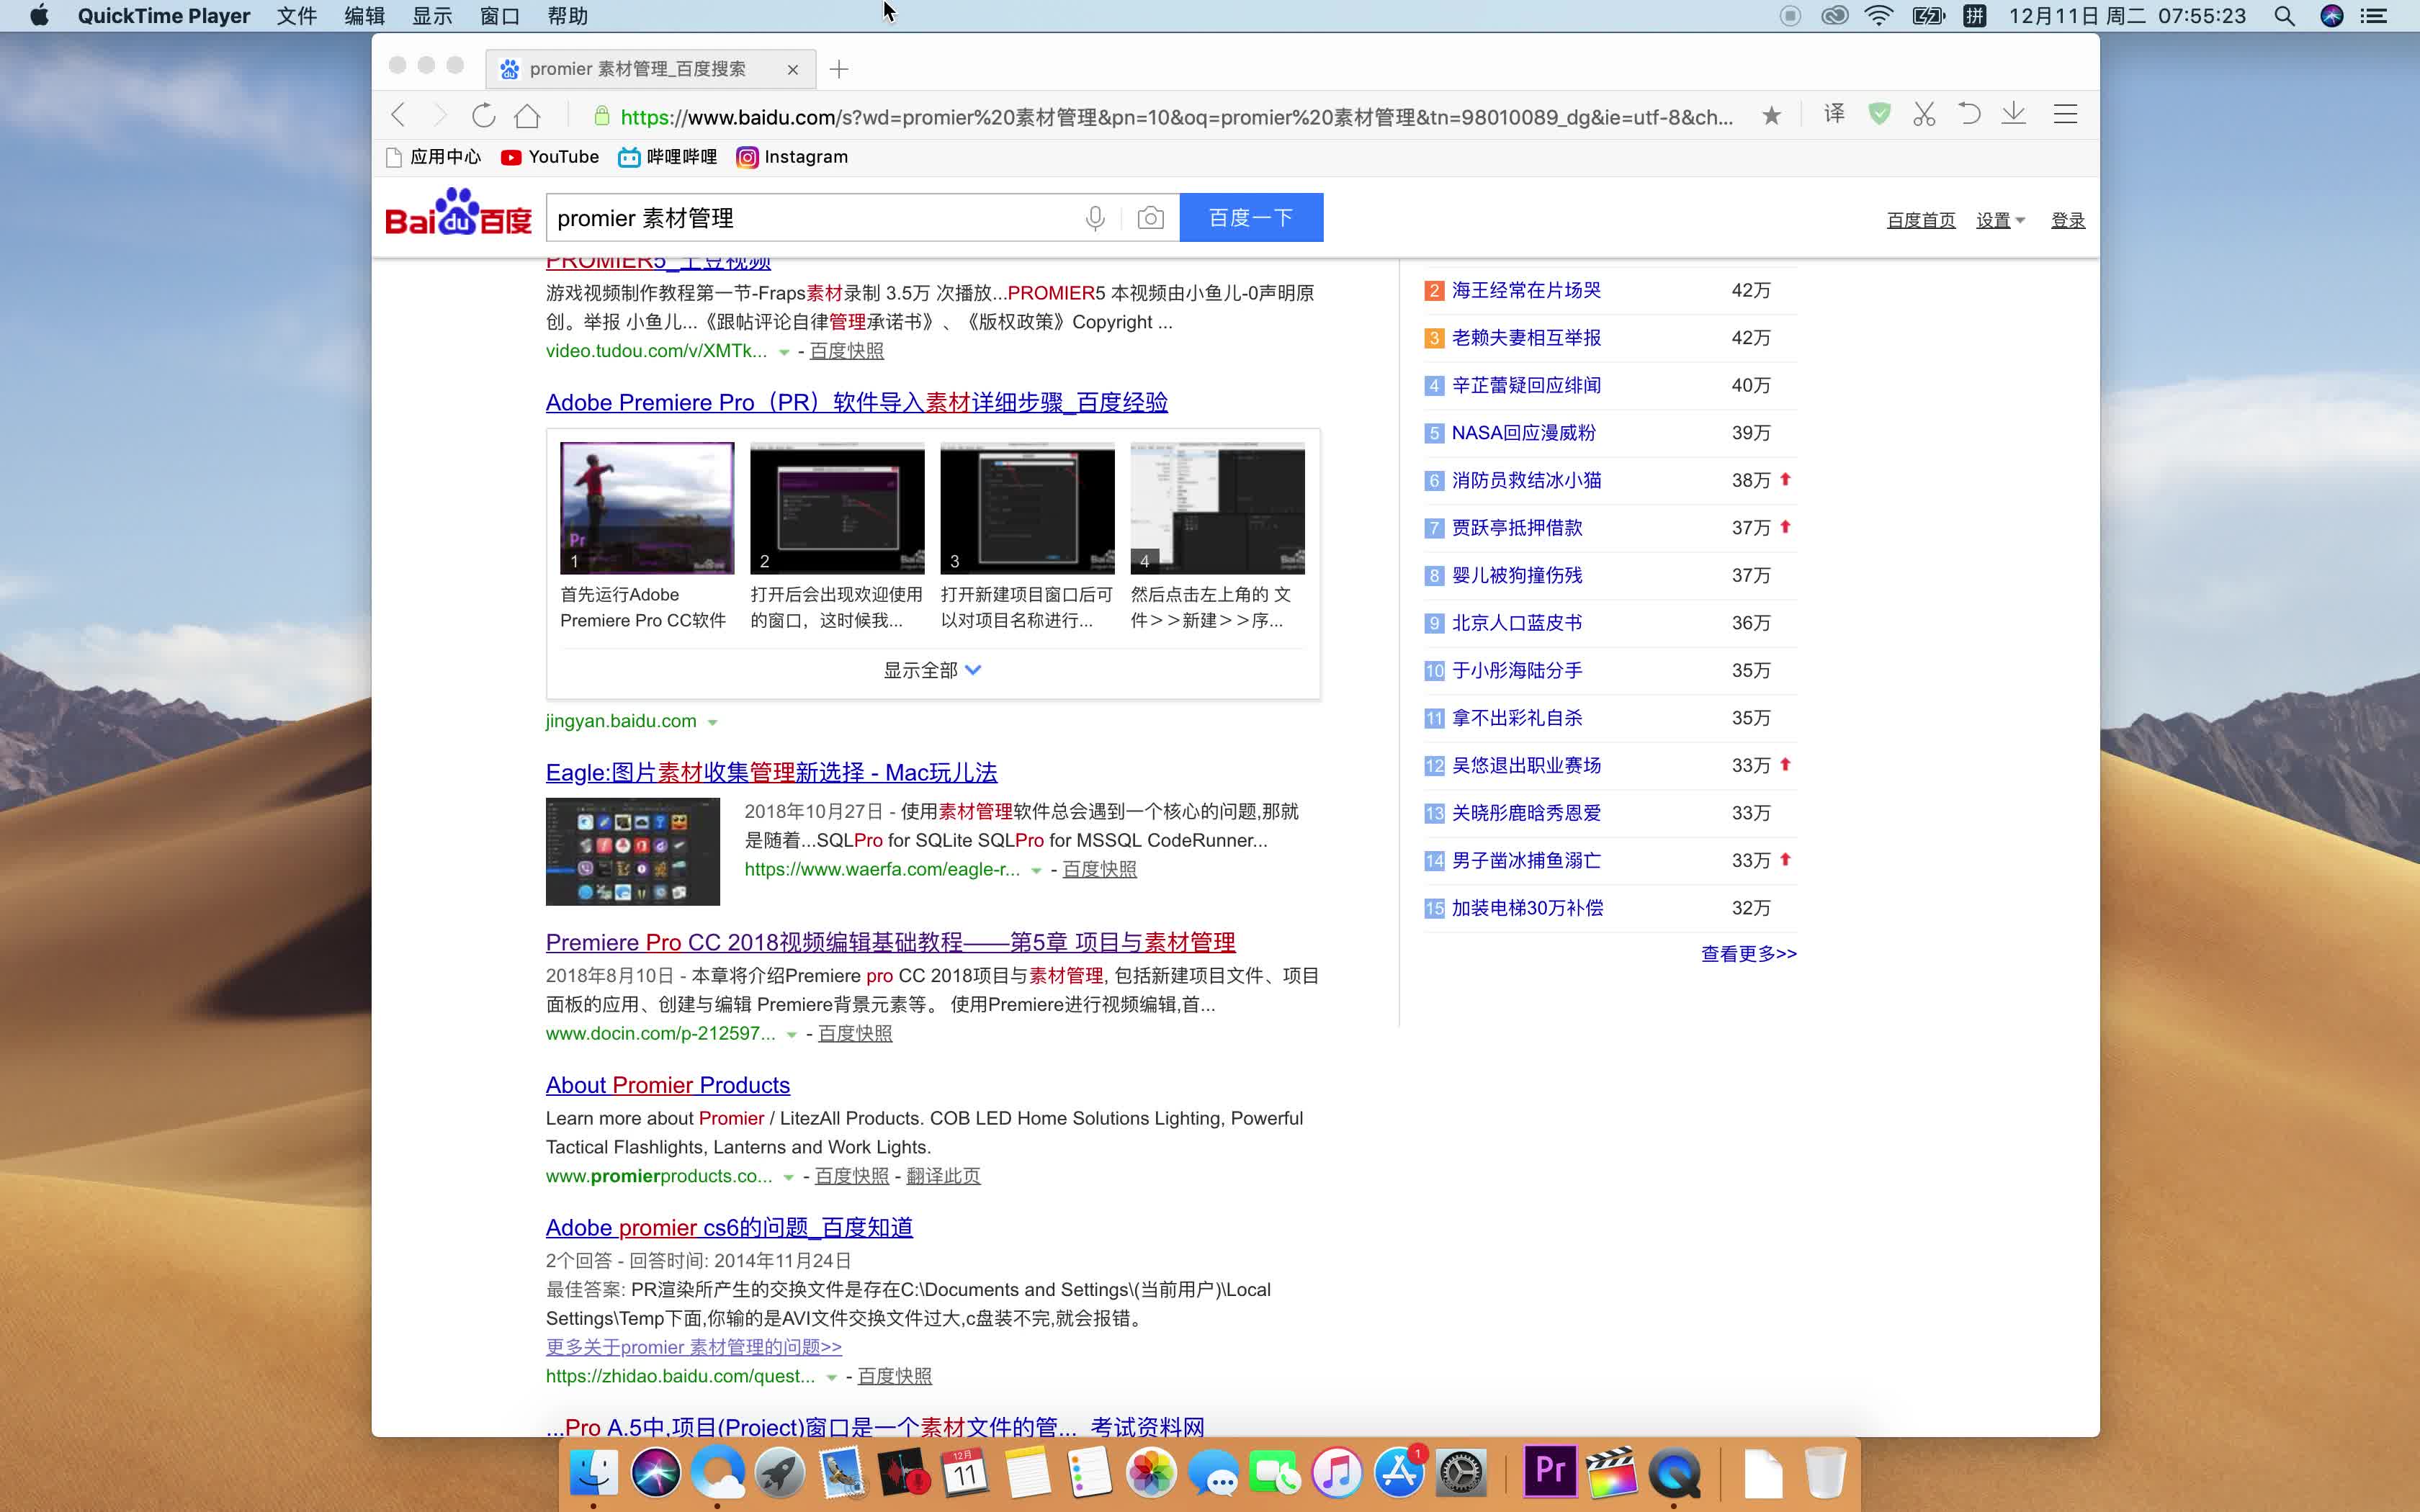This screenshot has height=1512, width=2420.
Task: Open 更多关于promier 素材管理的问题 link
Action: [x=694, y=1347]
